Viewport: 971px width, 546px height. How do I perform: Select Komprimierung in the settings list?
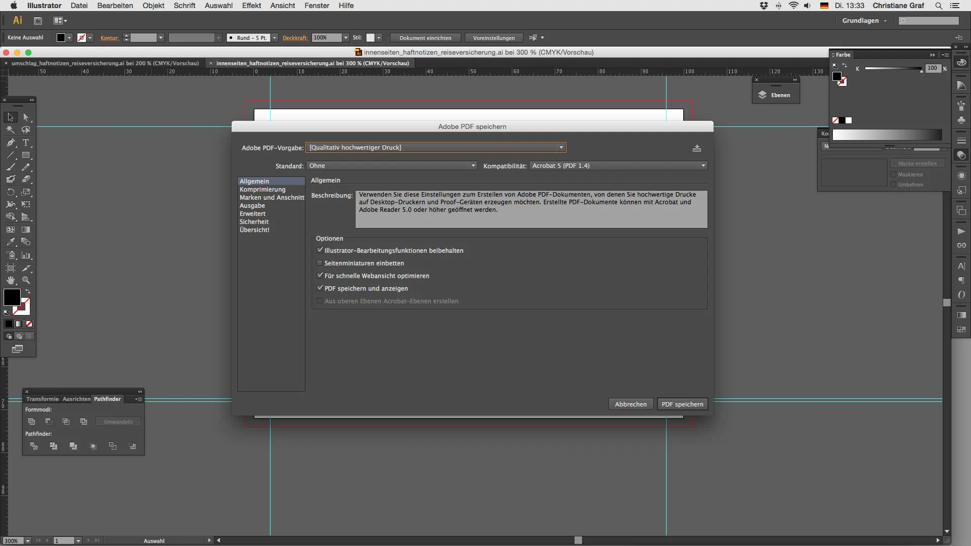coord(262,190)
